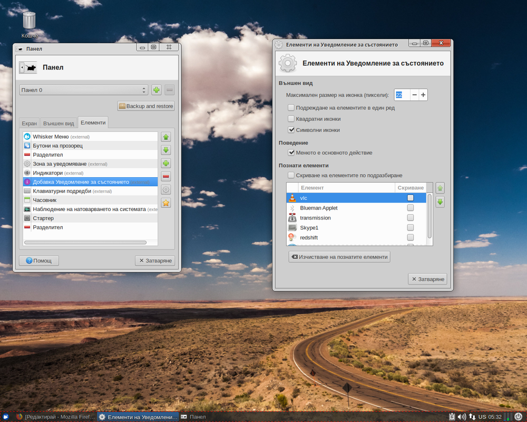
Task: Click the Помощ help button
Action: [39, 261]
